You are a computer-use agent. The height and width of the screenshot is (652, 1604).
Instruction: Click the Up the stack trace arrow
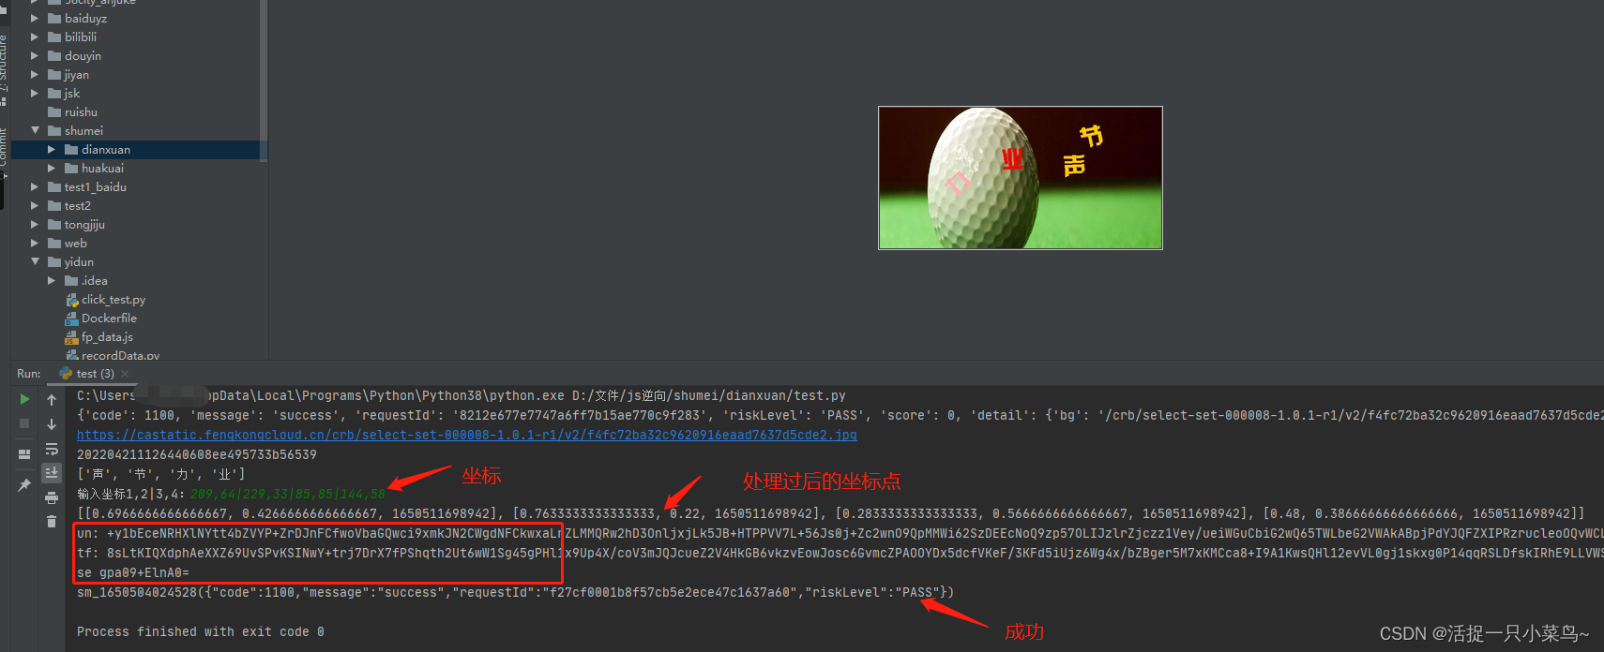coord(52,400)
